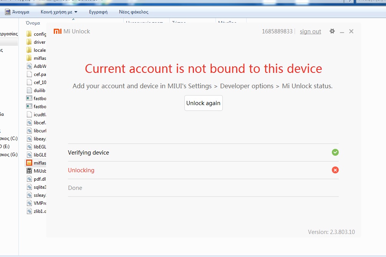Image resolution: width=386 pixels, height=257 pixels.
Task: Select the zlib1 dll file
Action: [x=36, y=211]
